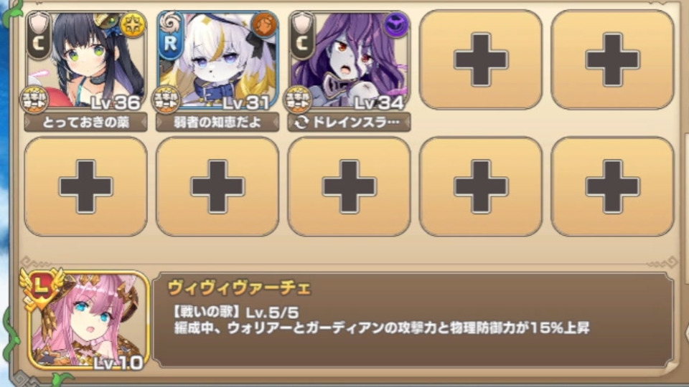Select the purple-haired Lv34 character card
The width and height of the screenshot is (689, 387).
350,60
